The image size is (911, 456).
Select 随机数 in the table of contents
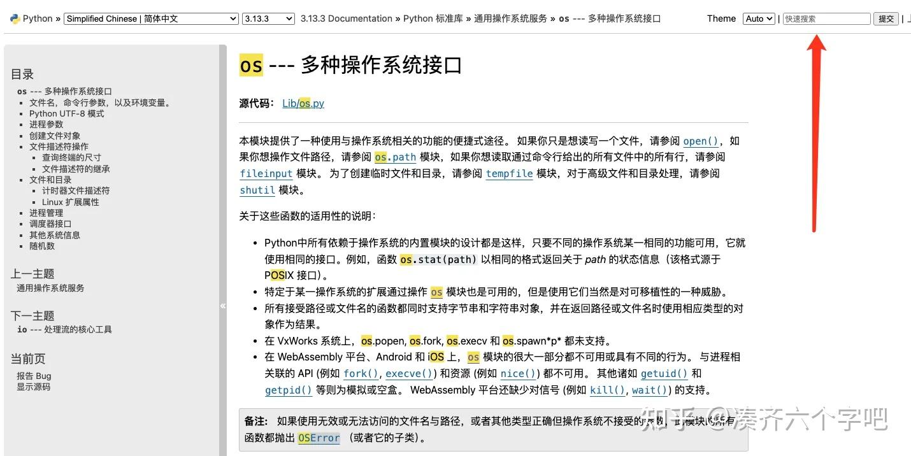click(x=42, y=246)
